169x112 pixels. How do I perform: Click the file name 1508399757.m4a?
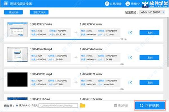41,24
